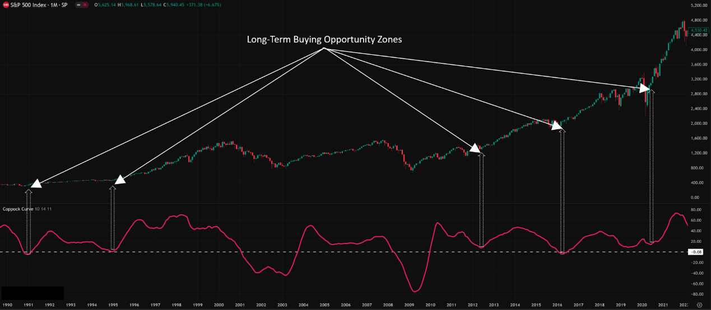Open chart settings gear in bottom-right corner
The image size is (711, 310).
click(699, 305)
